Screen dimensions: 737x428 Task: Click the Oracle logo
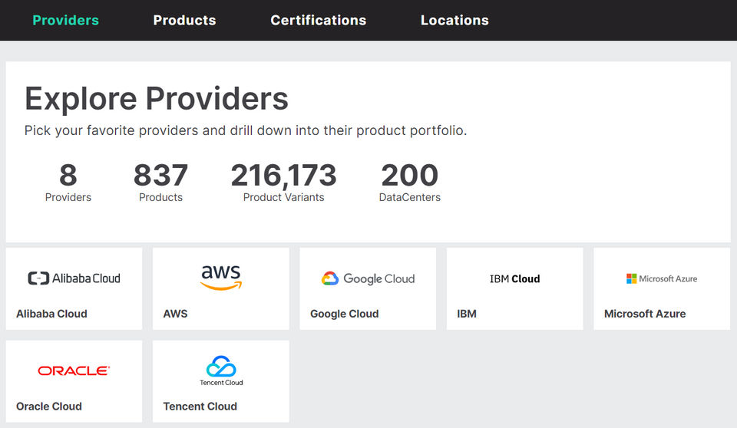pos(74,370)
